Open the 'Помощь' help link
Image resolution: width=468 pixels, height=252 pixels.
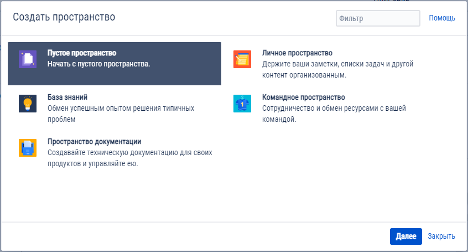click(442, 18)
